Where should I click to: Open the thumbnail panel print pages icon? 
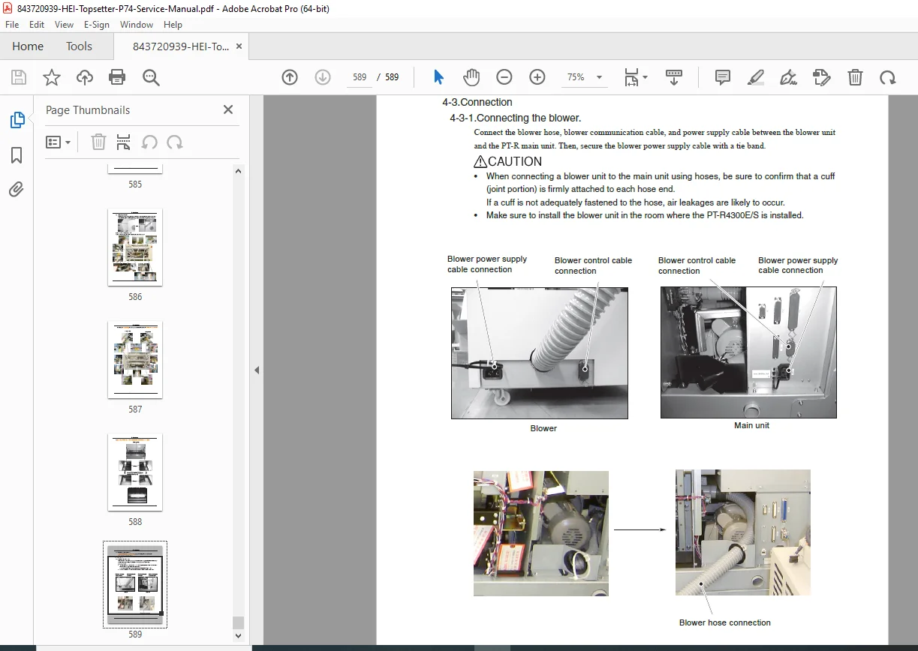(124, 142)
